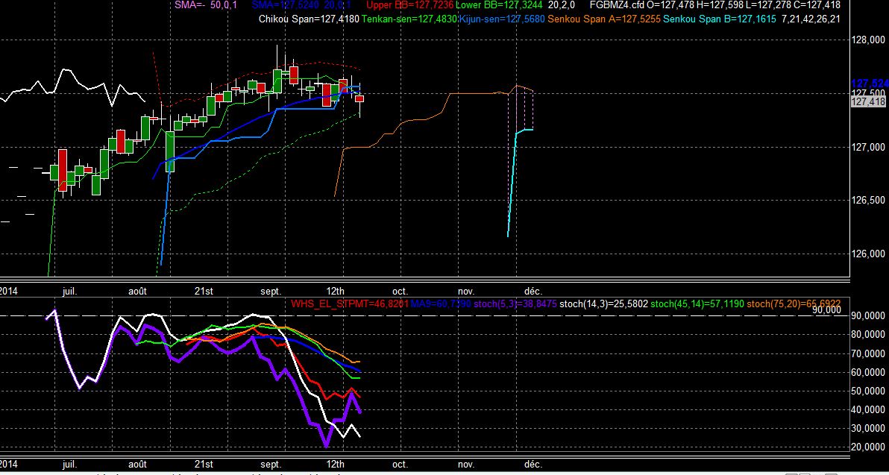Image resolution: width=889 pixels, height=475 pixels.
Task: Select the Chikou Span=127,4180 label
Action: coord(309,19)
